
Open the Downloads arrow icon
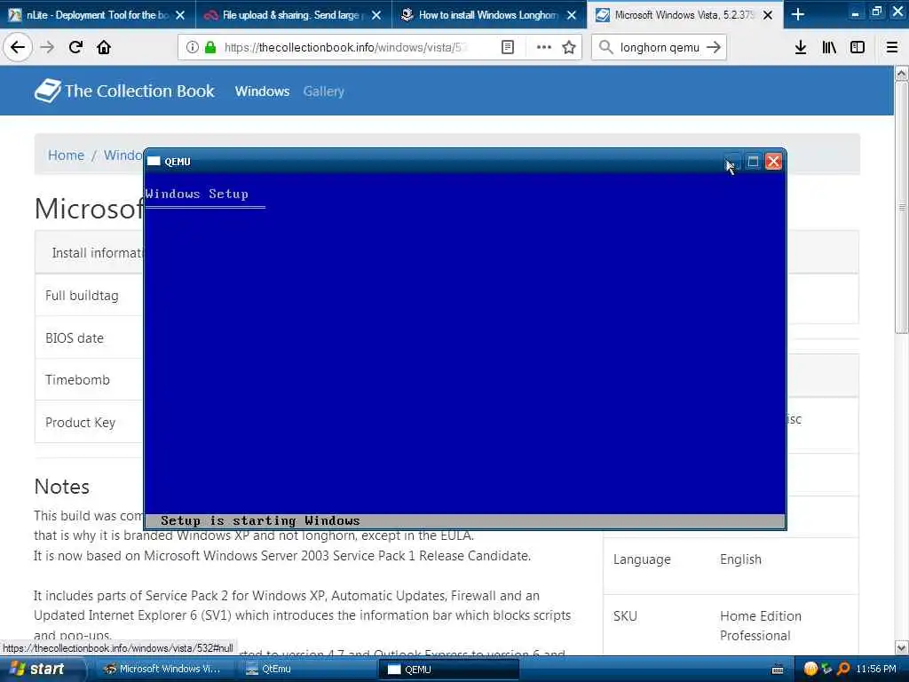pos(800,48)
